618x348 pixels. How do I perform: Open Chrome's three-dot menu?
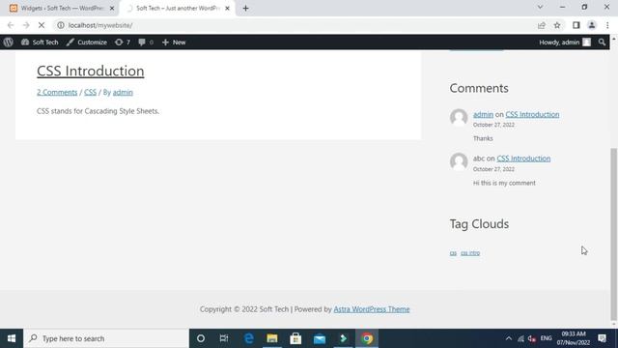[607, 25]
